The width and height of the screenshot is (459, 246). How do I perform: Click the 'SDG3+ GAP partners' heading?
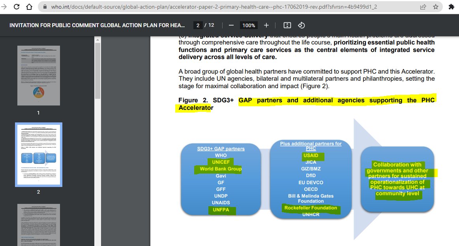(221, 148)
